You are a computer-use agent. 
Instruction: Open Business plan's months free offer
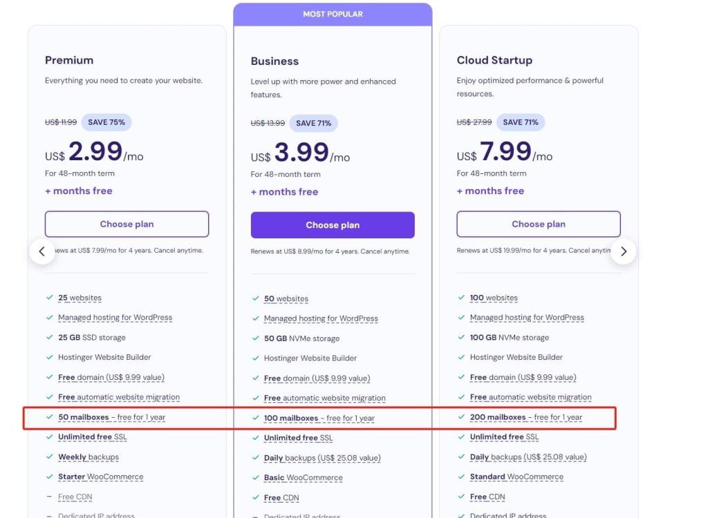[285, 192]
